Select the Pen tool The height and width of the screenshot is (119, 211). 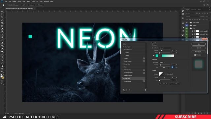[x=2, y=55]
